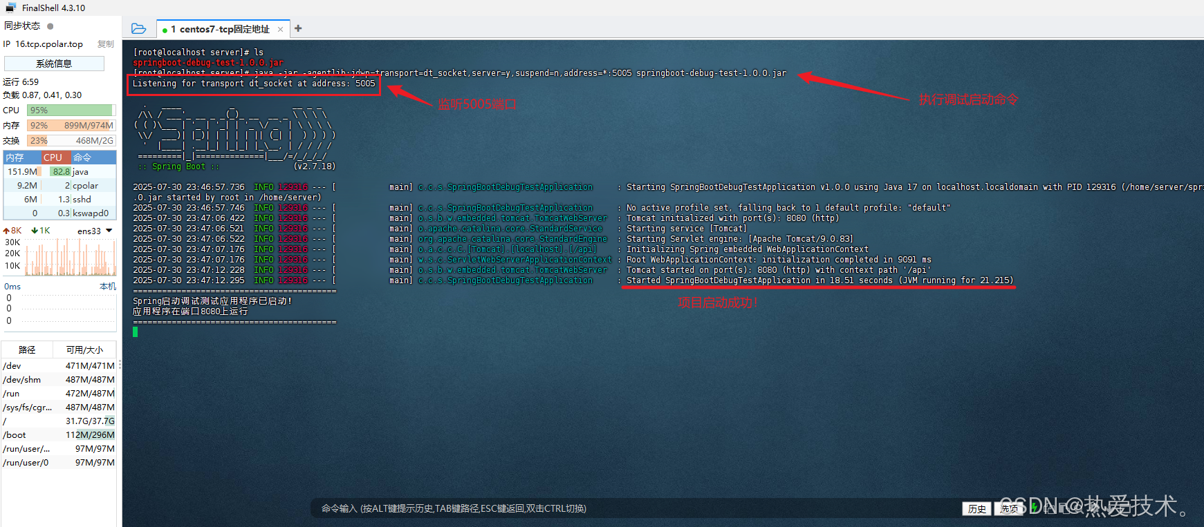Toggle the 同步状态 sync status indicator
Viewport: 1204px width, 527px height.
point(50,26)
